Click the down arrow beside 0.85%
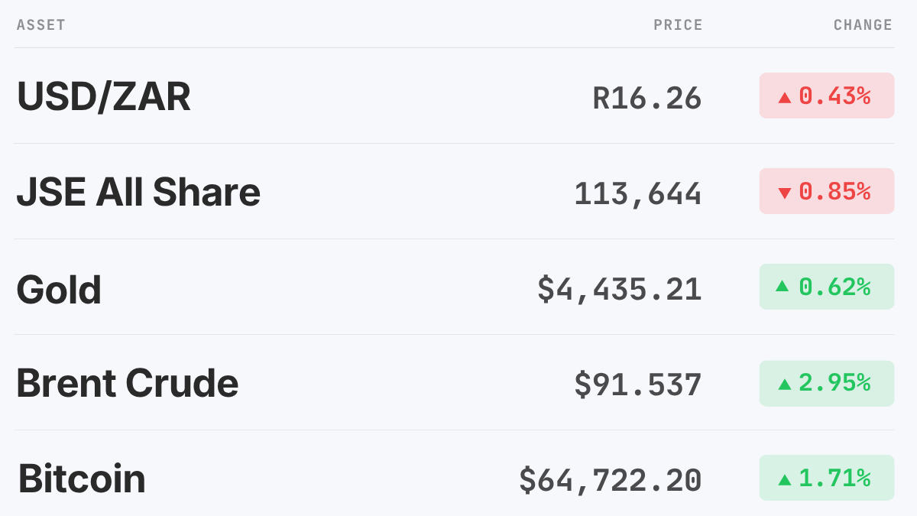Screen dimensions: 917x516 pos(784,193)
